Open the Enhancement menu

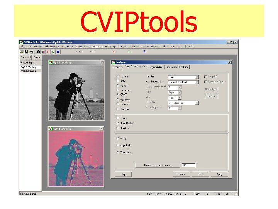click(x=52, y=46)
